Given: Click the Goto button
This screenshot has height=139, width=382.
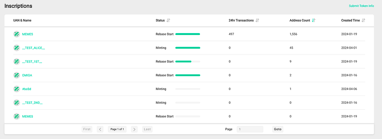Looking at the screenshot, I should 278,129.
